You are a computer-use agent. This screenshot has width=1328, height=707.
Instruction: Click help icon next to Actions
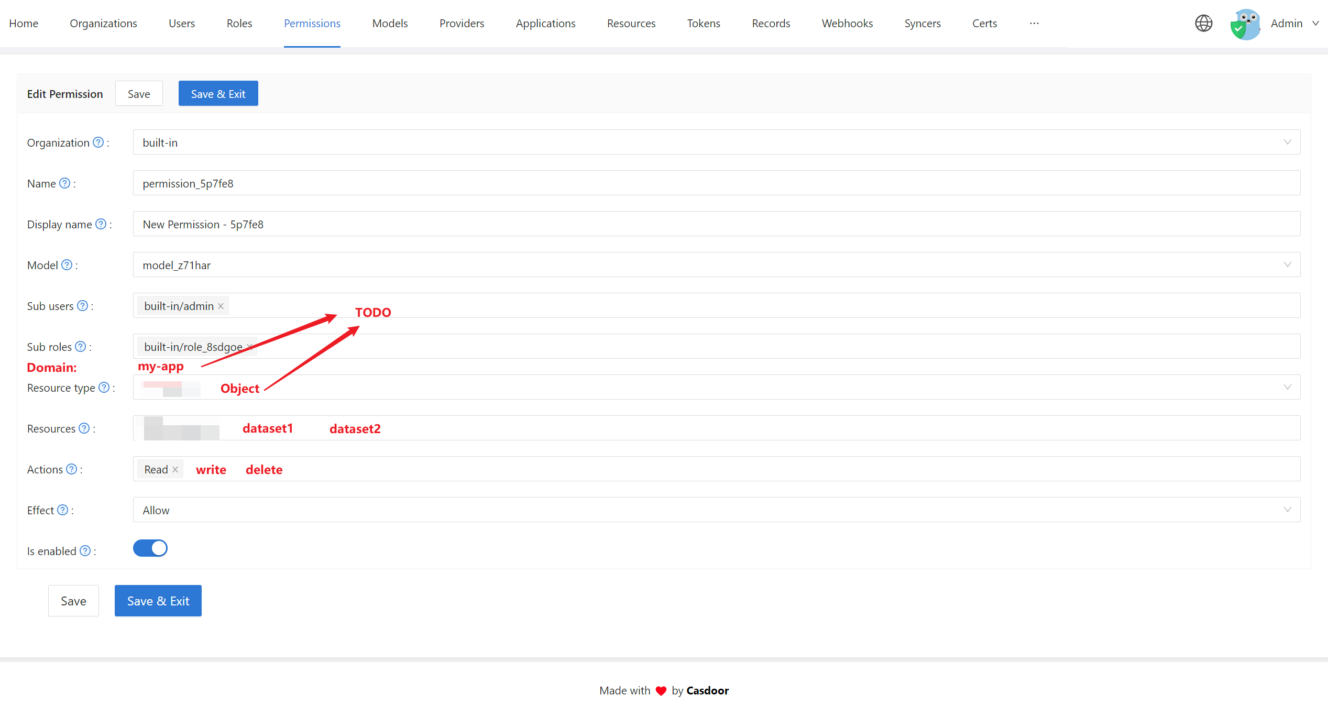point(71,469)
